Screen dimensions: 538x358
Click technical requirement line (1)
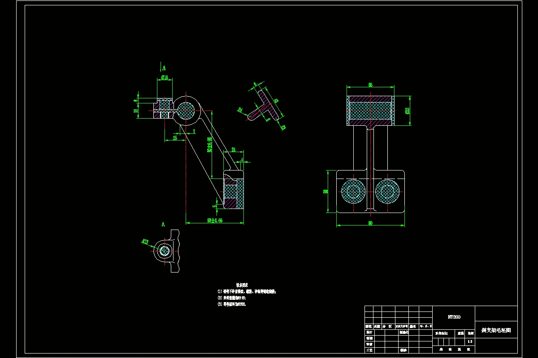(x=246, y=291)
